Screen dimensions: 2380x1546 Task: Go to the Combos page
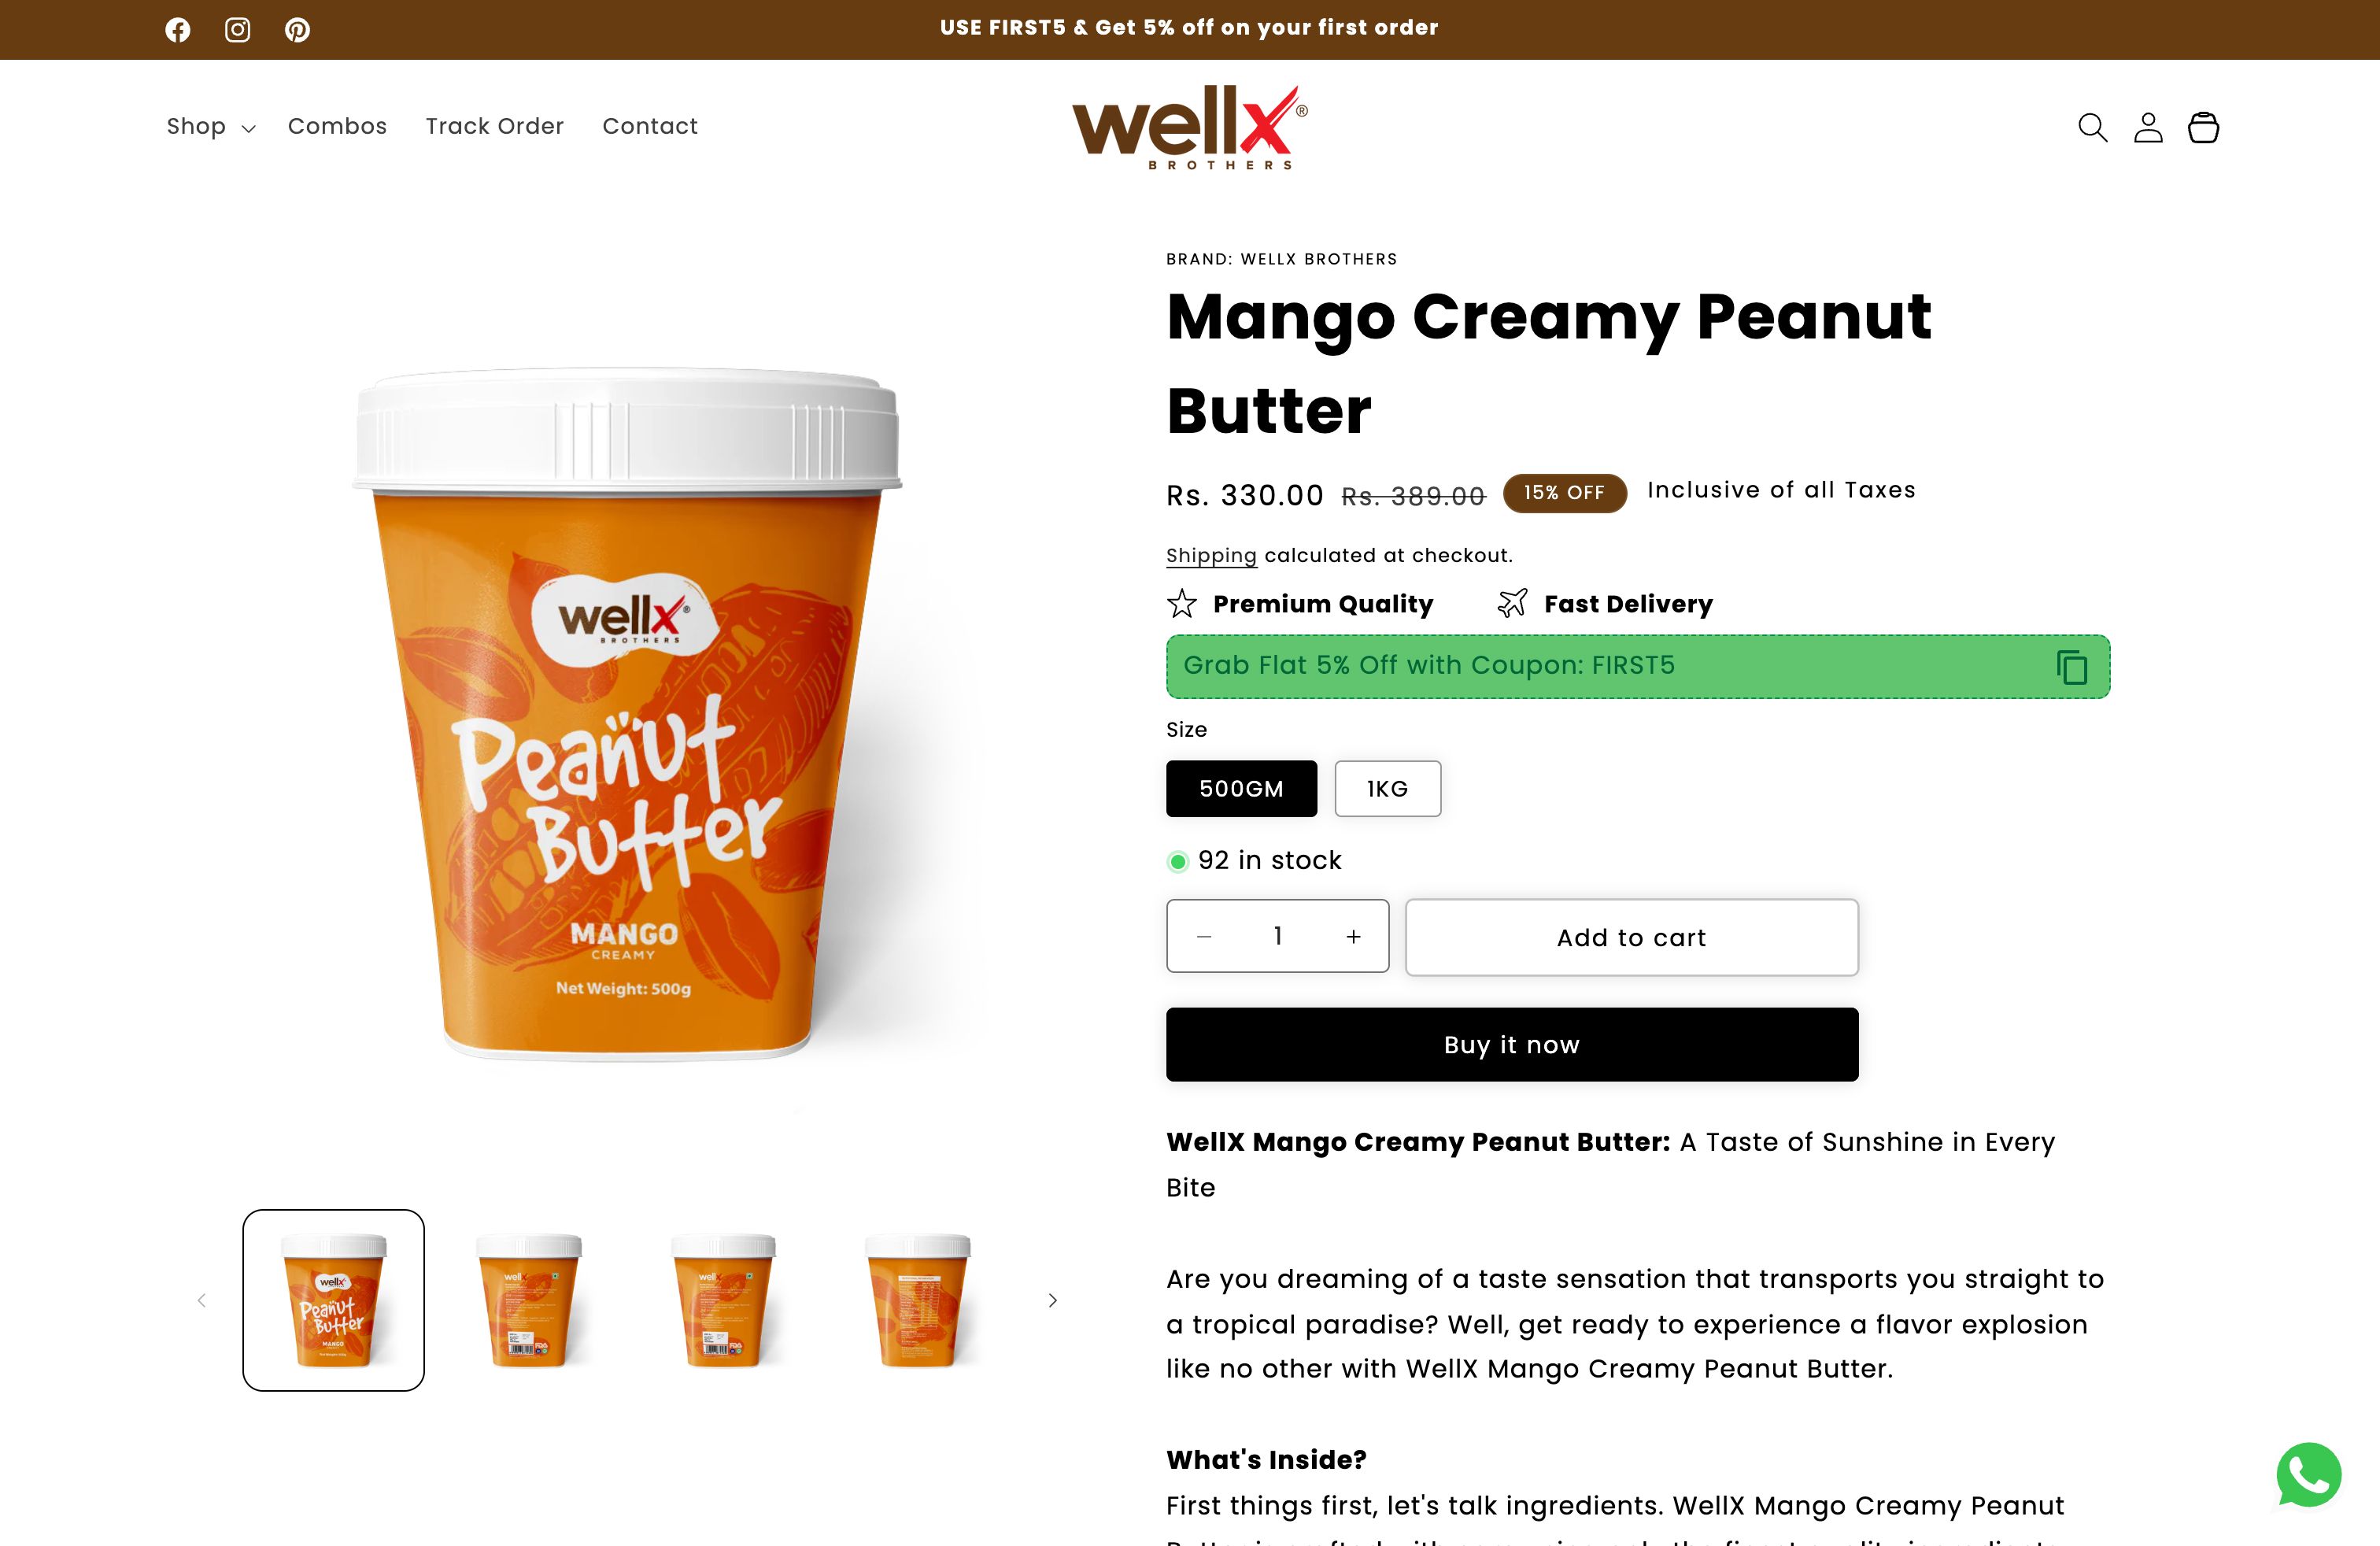point(337,126)
